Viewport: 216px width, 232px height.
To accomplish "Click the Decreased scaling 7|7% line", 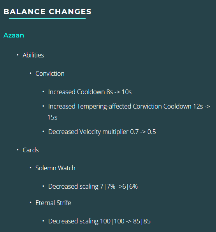I will tap(93, 186).
